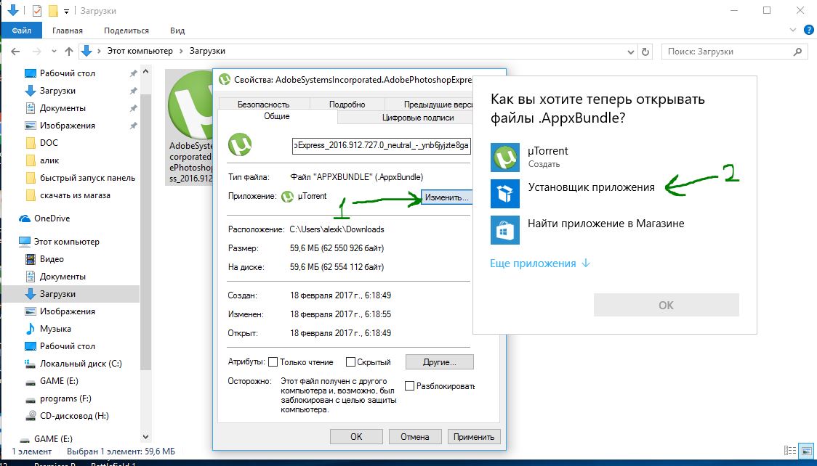817x466 pixels.
Task: Open the Файл menu
Action: (x=21, y=30)
